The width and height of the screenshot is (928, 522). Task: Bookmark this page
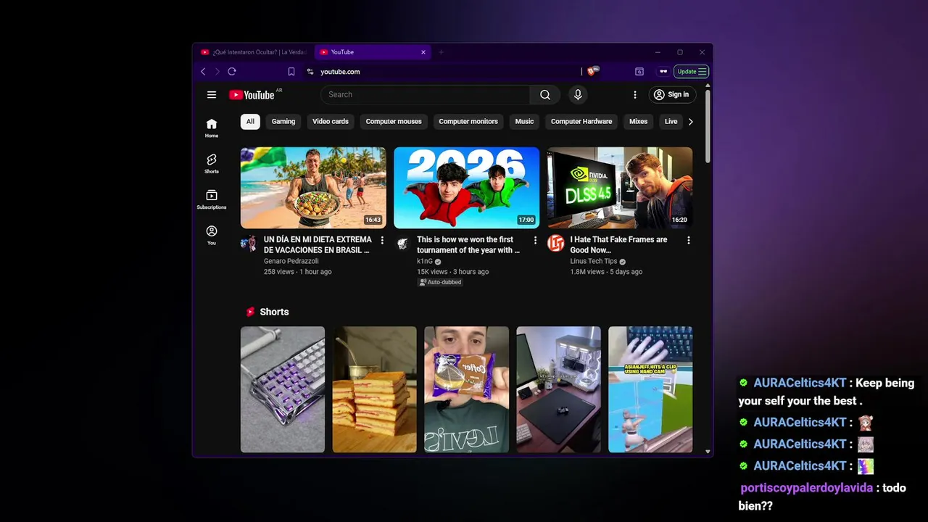point(291,71)
